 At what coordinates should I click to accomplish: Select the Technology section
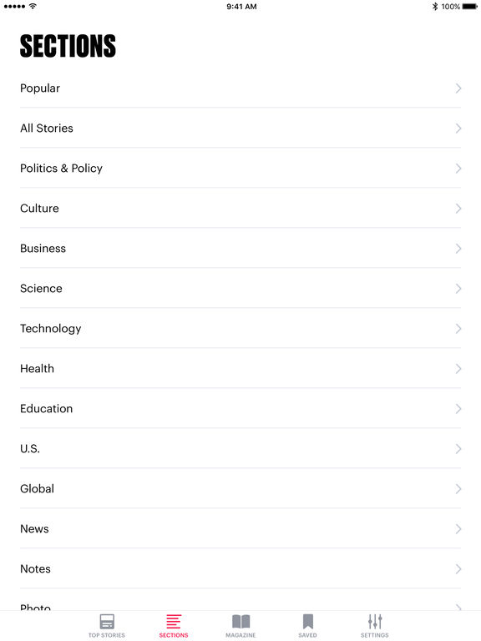[x=240, y=329]
